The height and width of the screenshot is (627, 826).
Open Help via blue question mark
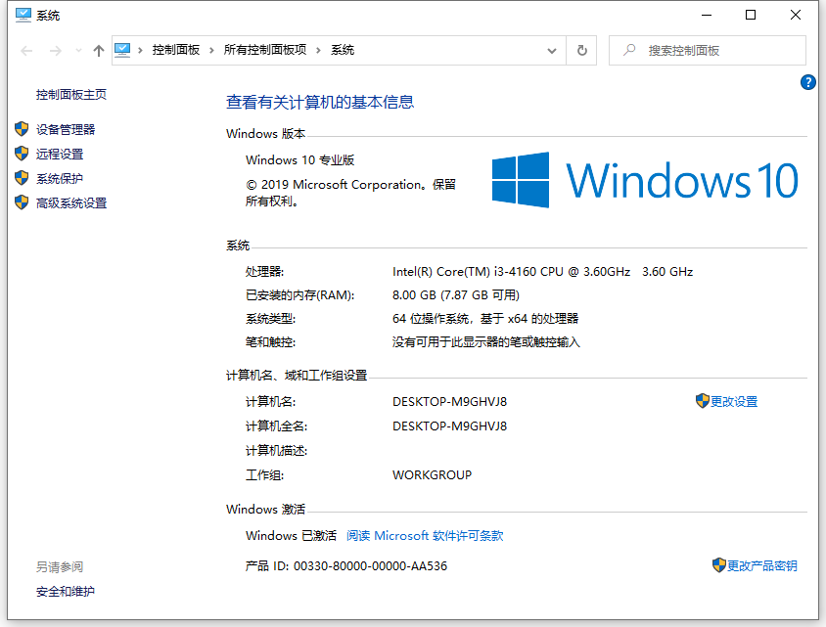pyautogui.click(x=807, y=82)
